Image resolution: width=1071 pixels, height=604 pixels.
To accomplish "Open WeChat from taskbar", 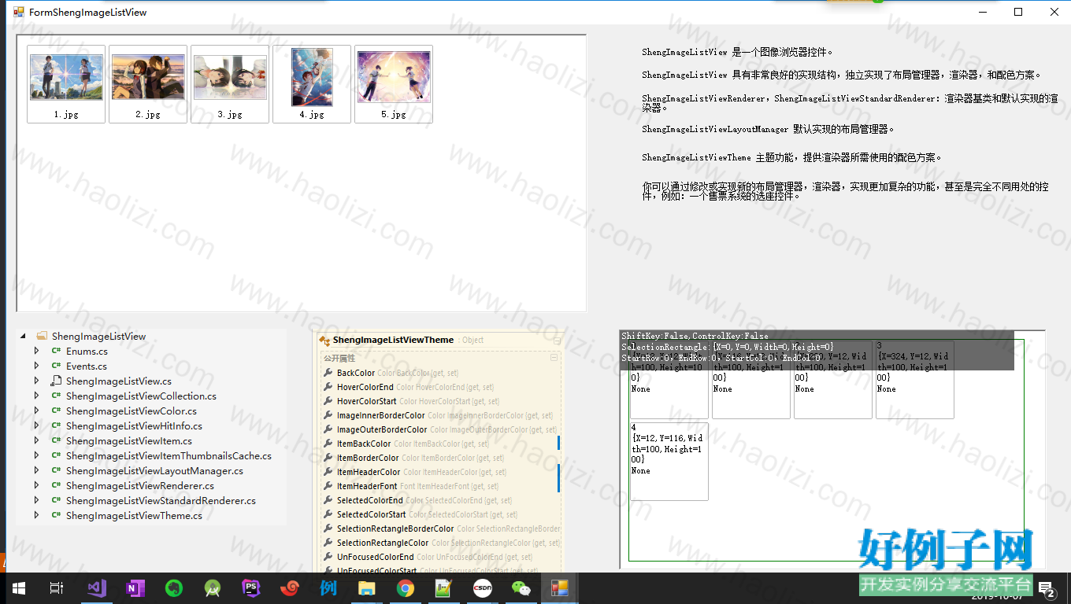I will (x=521, y=588).
